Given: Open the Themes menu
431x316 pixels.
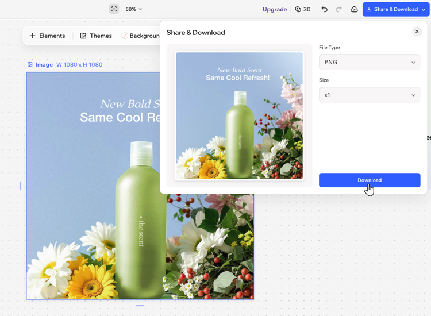Looking at the screenshot, I should click(96, 36).
